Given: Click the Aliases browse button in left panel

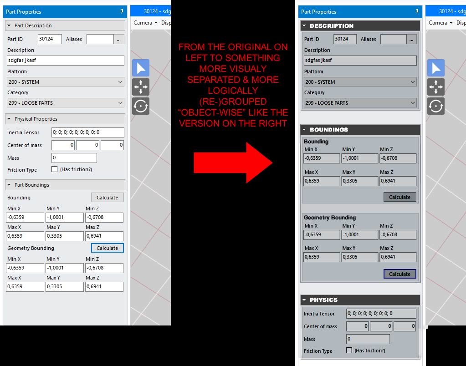Looking at the screenshot, I should click(x=119, y=39).
